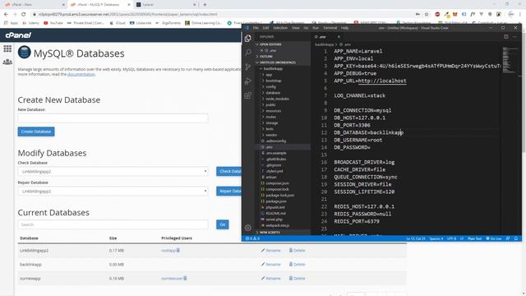Open the Manage gear icon in VS Code
The width and height of the screenshot is (526, 296).
(x=248, y=228)
